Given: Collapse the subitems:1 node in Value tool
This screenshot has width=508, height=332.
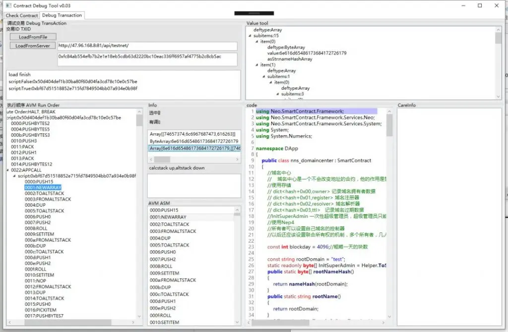Looking at the screenshot, I should 264,76.
